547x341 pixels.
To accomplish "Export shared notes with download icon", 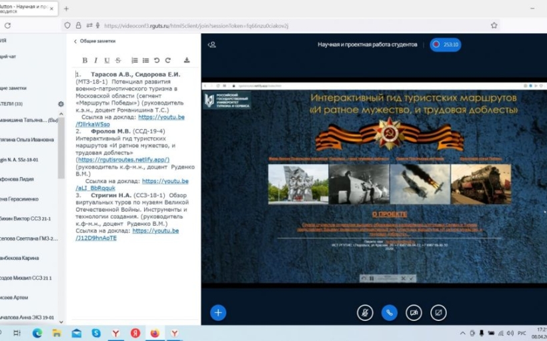I will click(187, 60).
